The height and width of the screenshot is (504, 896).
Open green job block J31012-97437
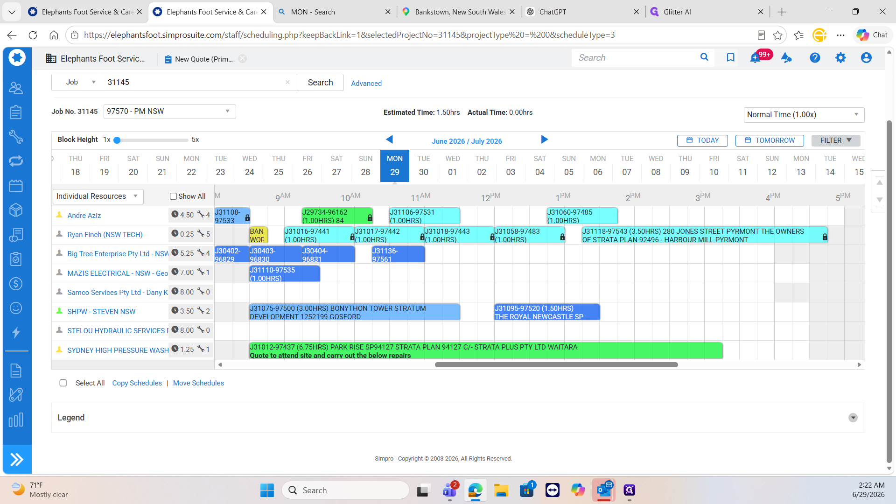pyautogui.click(x=486, y=351)
